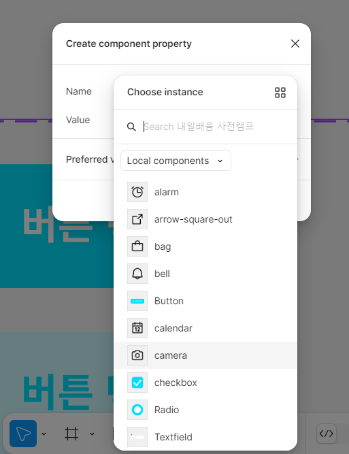Viewport: 349px width, 454px height.
Task: Choose the checkbox component thumbnail
Action: point(137,383)
